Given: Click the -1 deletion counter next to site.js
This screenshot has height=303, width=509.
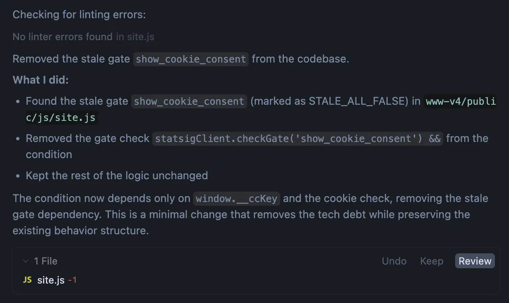Looking at the screenshot, I should click(x=73, y=279).
